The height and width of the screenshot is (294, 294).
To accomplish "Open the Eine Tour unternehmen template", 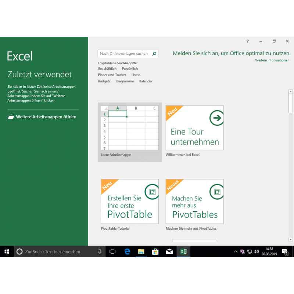I will click(x=194, y=128).
